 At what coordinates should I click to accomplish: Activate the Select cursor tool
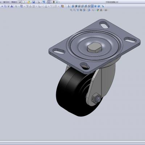[49, 2]
